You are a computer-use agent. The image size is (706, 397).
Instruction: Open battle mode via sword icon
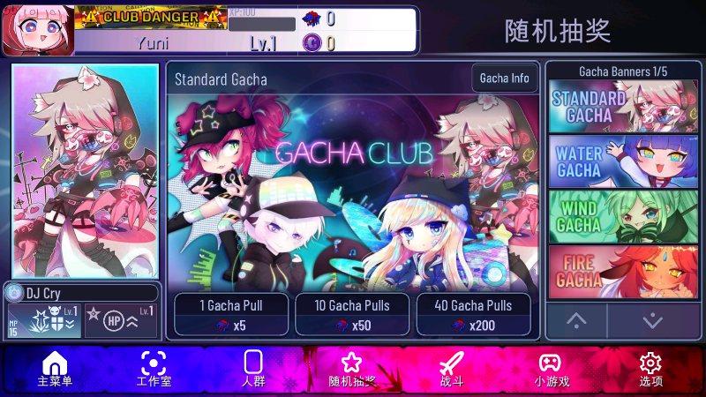pos(452,363)
